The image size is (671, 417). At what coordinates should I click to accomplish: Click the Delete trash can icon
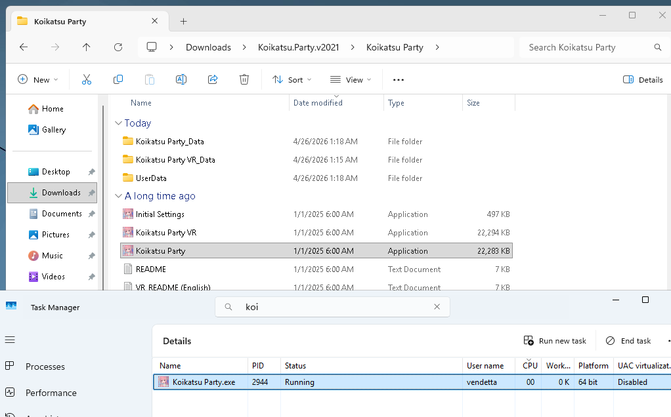(x=244, y=79)
